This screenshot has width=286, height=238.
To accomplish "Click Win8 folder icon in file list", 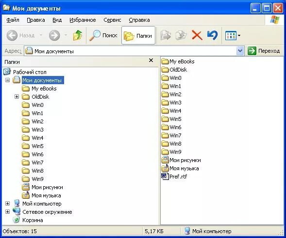I will coord(165,144).
